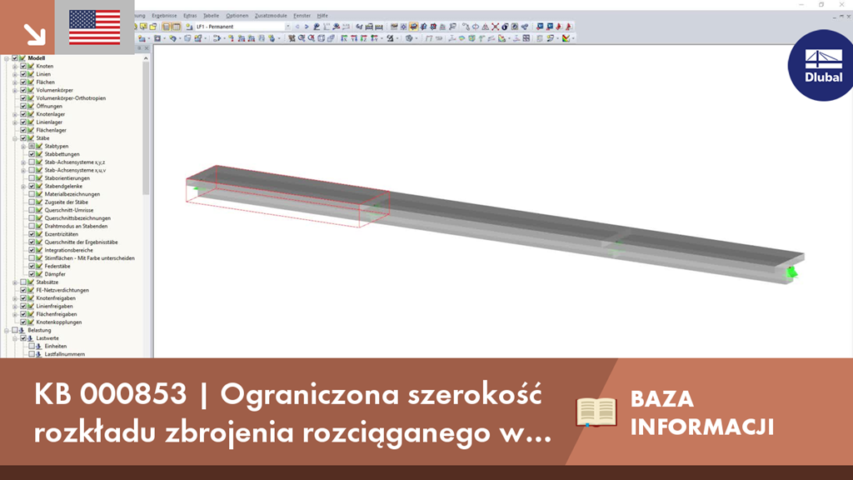Click the 3D box view icon in second toolbar
This screenshot has height=480, width=853.
[321, 38]
